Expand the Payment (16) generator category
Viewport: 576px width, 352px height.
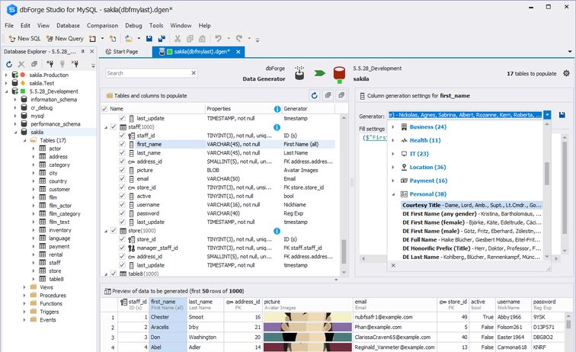393,181
